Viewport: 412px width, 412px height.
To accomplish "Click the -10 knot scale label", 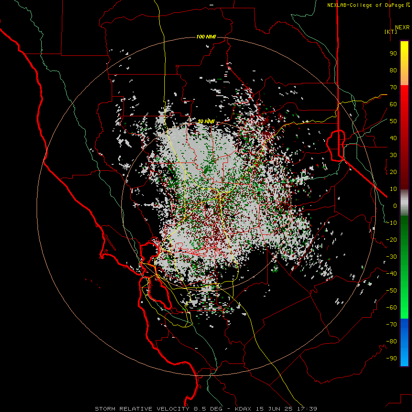I will click(391, 223).
